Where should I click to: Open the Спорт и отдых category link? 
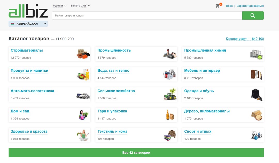(x=198, y=132)
